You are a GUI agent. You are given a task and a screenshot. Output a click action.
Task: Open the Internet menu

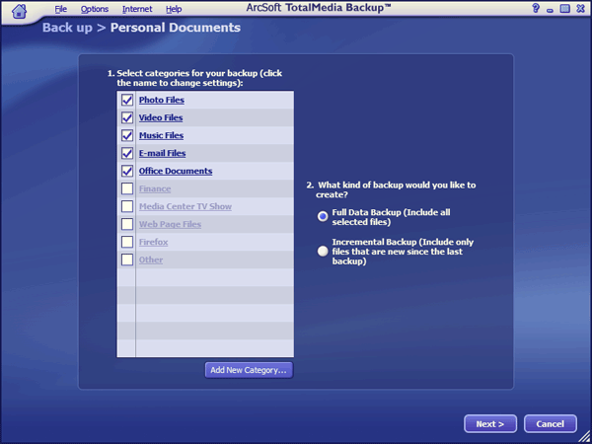pos(137,9)
